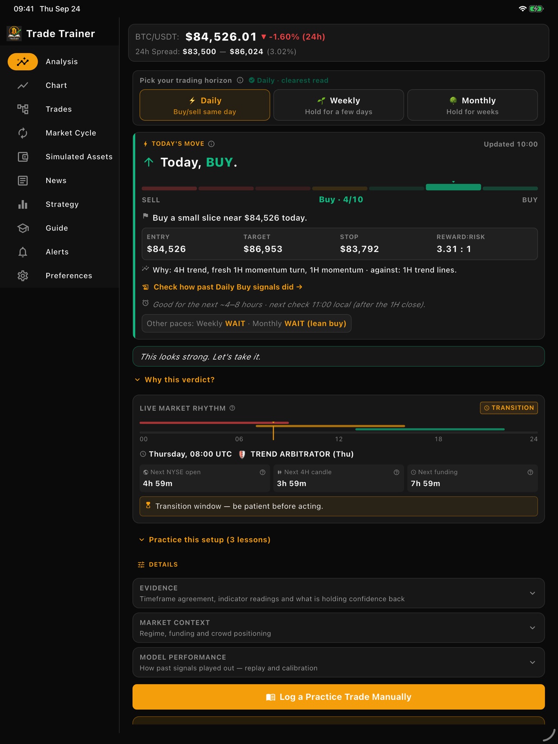This screenshot has width=558, height=744.
Task: Tap the orange time marker on rhythm timeline
Action: [x=273, y=431]
